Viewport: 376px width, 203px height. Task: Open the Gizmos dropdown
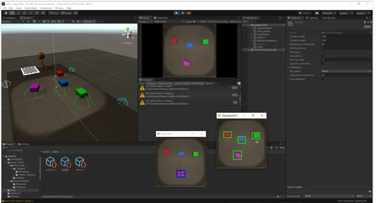pos(89,21)
